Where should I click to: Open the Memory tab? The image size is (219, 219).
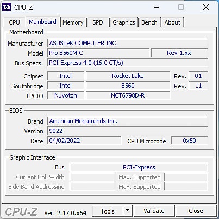[73, 22]
